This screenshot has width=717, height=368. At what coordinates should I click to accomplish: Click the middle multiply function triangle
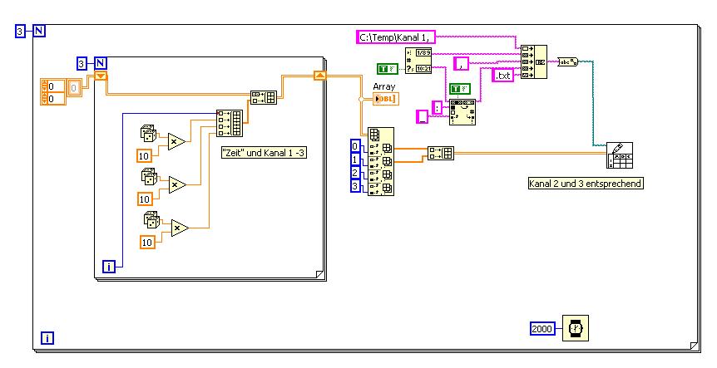[176, 185]
